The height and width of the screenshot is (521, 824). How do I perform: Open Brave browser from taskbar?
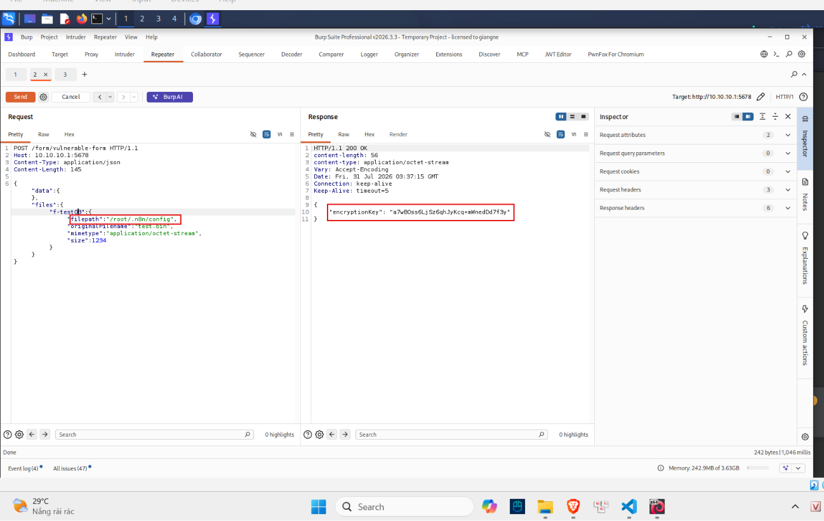coord(573,507)
